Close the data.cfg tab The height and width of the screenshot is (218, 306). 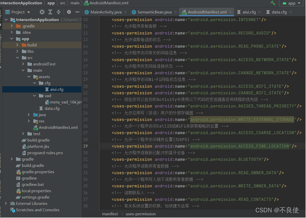(x=291, y=12)
